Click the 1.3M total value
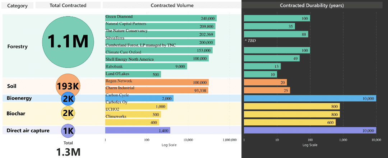This screenshot has height=158, width=388. pyautogui.click(x=68, y=152)
